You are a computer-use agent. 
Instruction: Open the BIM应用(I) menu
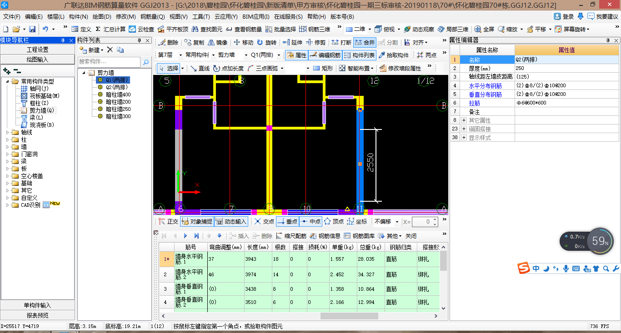coord(256,17)
